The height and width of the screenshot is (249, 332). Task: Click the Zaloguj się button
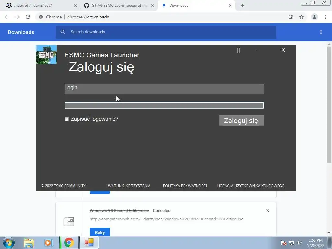click(x=241, y=121)
